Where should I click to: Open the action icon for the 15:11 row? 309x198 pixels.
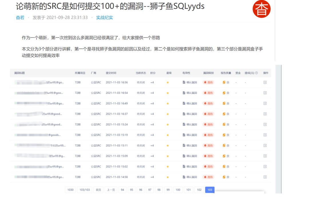tap(265, 146)
